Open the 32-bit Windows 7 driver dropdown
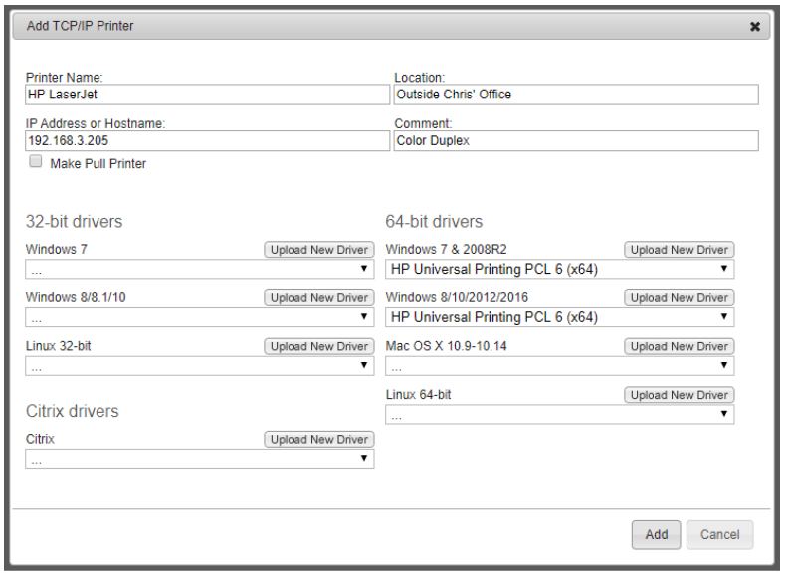Screen dimensions: 785x576 [199, 269]
